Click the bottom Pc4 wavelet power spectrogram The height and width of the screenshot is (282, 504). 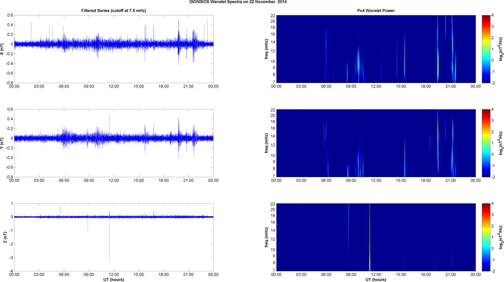click(x=376, y=237)
